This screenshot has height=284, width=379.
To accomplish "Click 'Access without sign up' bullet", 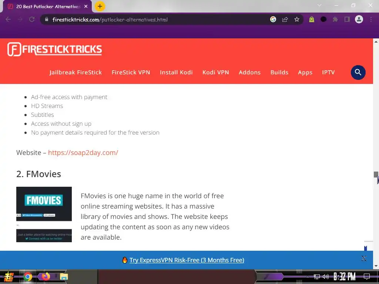I will click(x=61, y=124).
